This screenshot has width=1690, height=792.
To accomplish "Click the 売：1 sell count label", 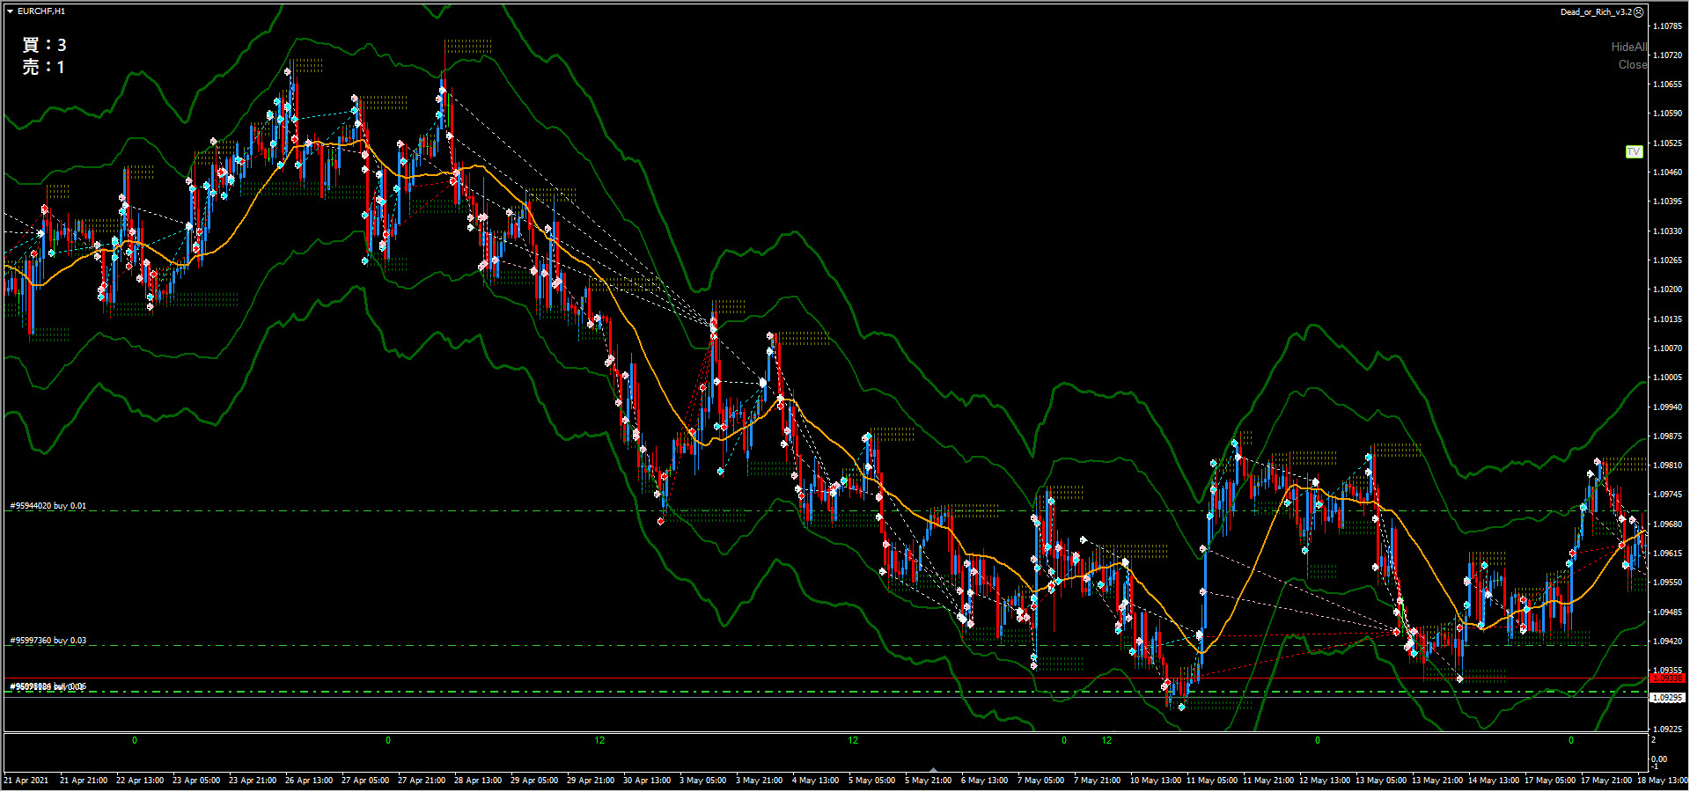I will pyautogui.click(x=43, y=67).
